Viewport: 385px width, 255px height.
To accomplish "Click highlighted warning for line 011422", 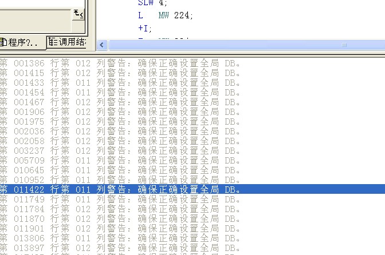I will pyautogui.click(x=192, y=189).
